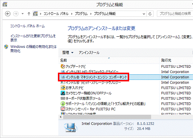
Task: Go up one folder level arrow
Action: (29, 14)
